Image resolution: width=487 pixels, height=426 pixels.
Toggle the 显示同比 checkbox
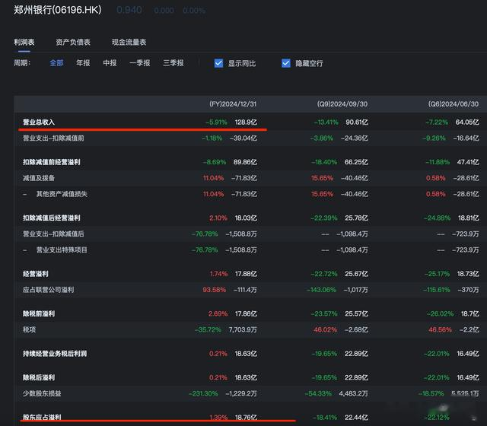pyautogui.click(x=219, y=63)
